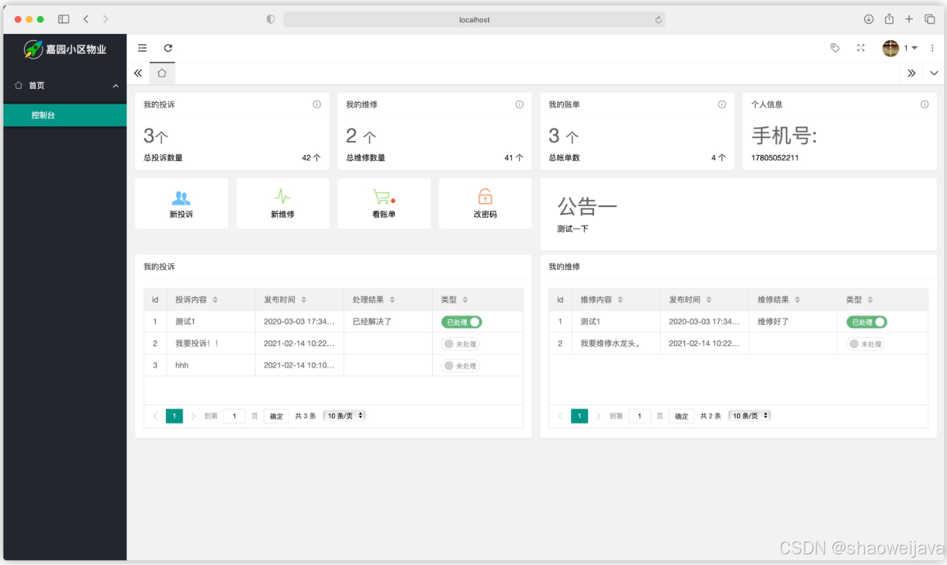Screen dimensions: 947x565
Task: Toggle 已处理 switch for repair 测试1
Action: (x=867, y=322)
